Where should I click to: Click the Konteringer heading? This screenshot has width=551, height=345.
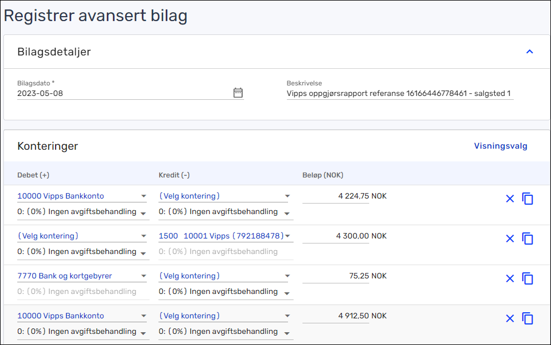click(x=47, y=146)
